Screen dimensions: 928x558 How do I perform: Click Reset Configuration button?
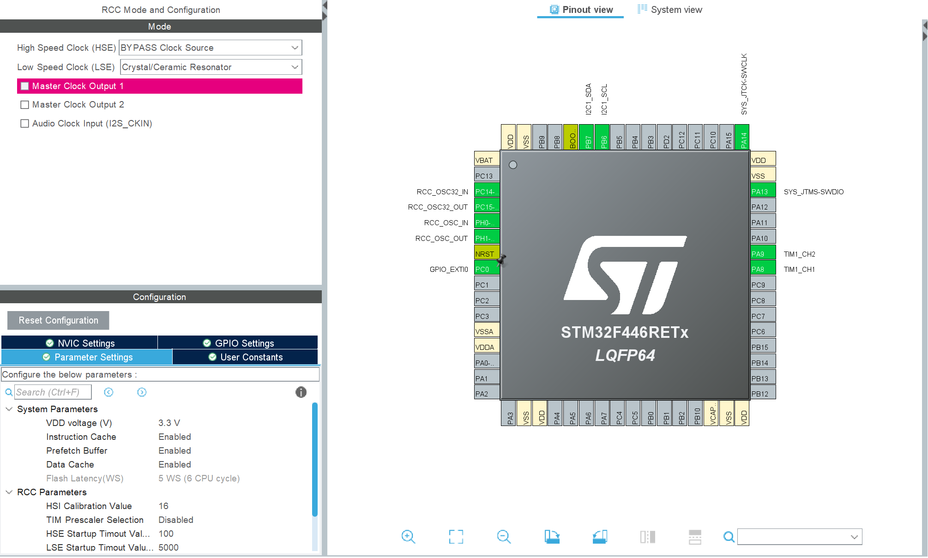pyautogui.click(x=58, y=320)
